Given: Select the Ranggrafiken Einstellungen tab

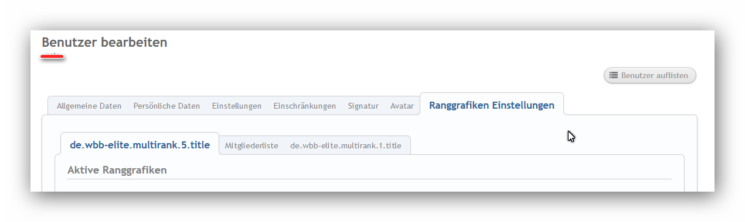Looking at the screenshot, I should (x=492, y=105).
